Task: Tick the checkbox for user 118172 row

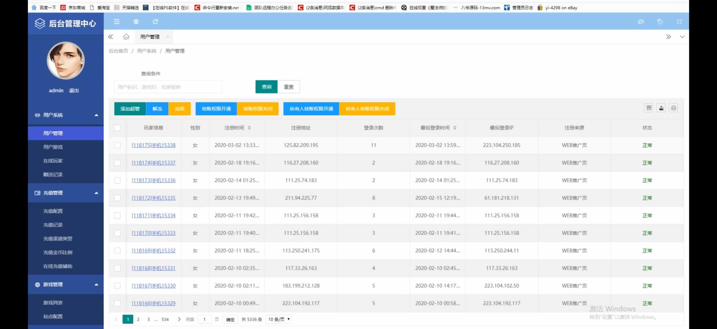Action: [117, 198]
